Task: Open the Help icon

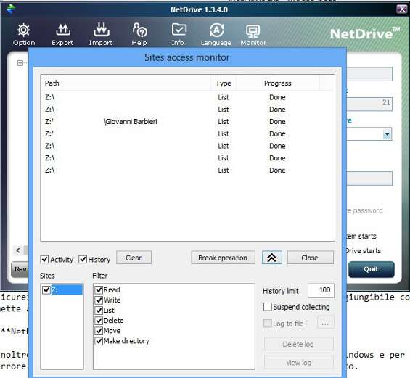Action: click(x=139, y=34)
